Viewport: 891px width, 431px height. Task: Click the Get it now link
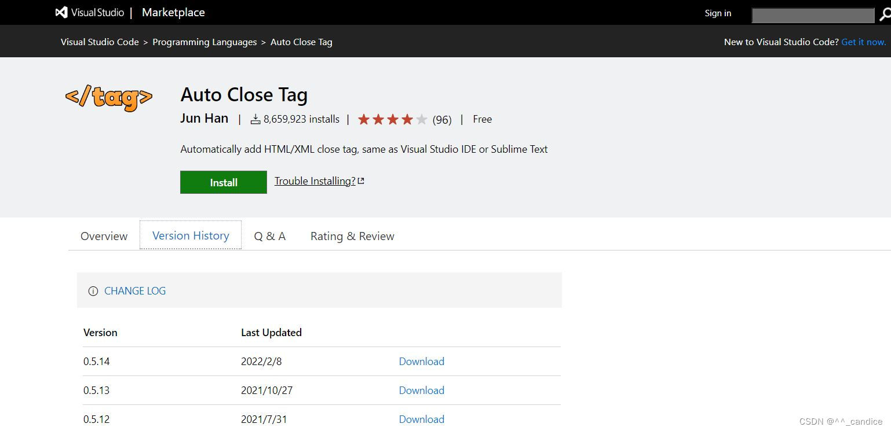click(863, 42)
